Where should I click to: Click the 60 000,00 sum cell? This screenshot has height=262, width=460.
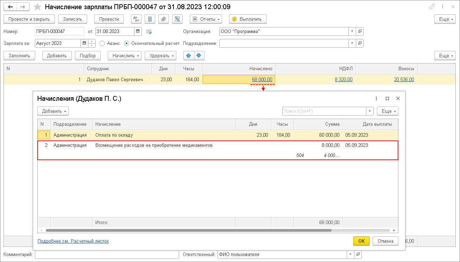tap(318, 135)
